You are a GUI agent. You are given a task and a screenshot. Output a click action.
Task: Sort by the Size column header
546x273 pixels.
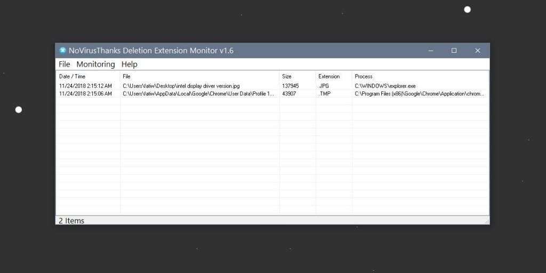[x=287, y=76]
